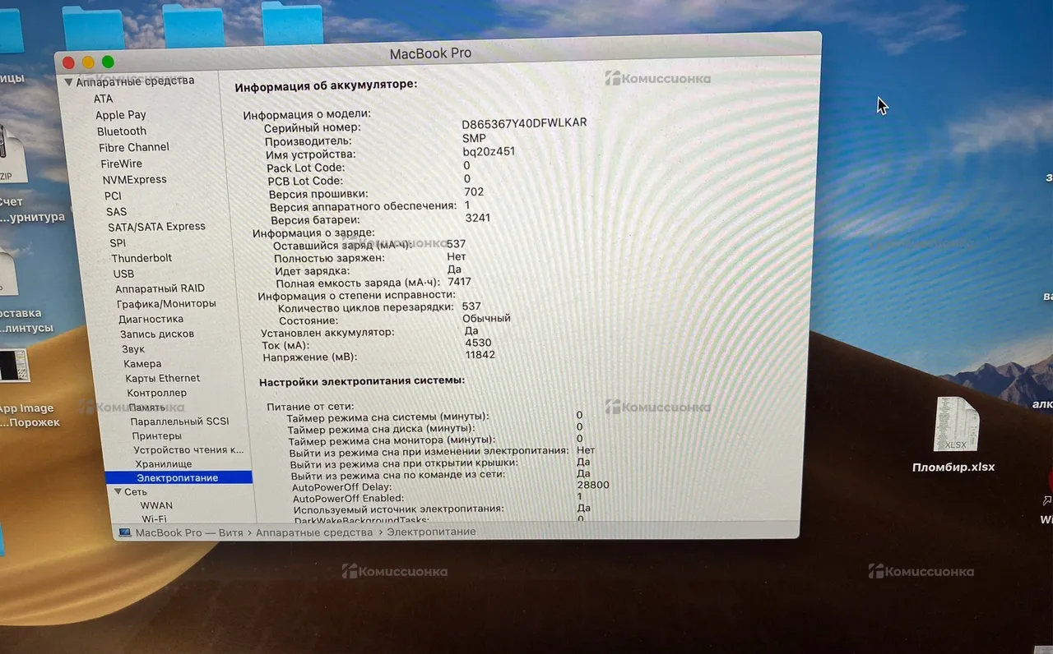
Task: Minimize the window with yellow button
Action: click(x=88, y=62)
